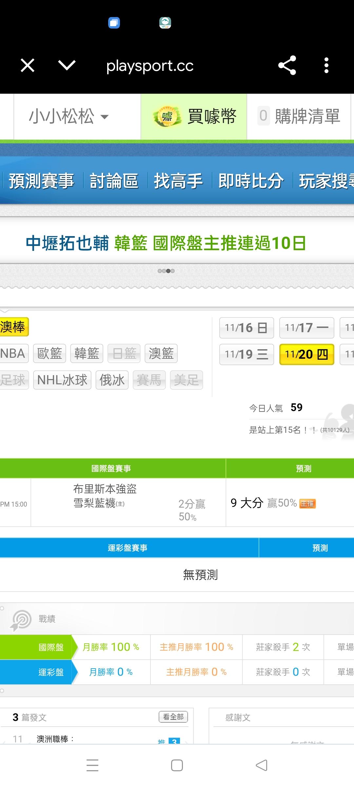
Task: Close the browser tab with X
Action: coord(28,66)
